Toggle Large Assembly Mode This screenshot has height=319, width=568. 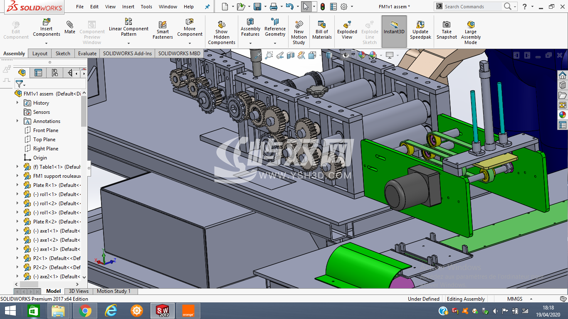click(471, 33)
